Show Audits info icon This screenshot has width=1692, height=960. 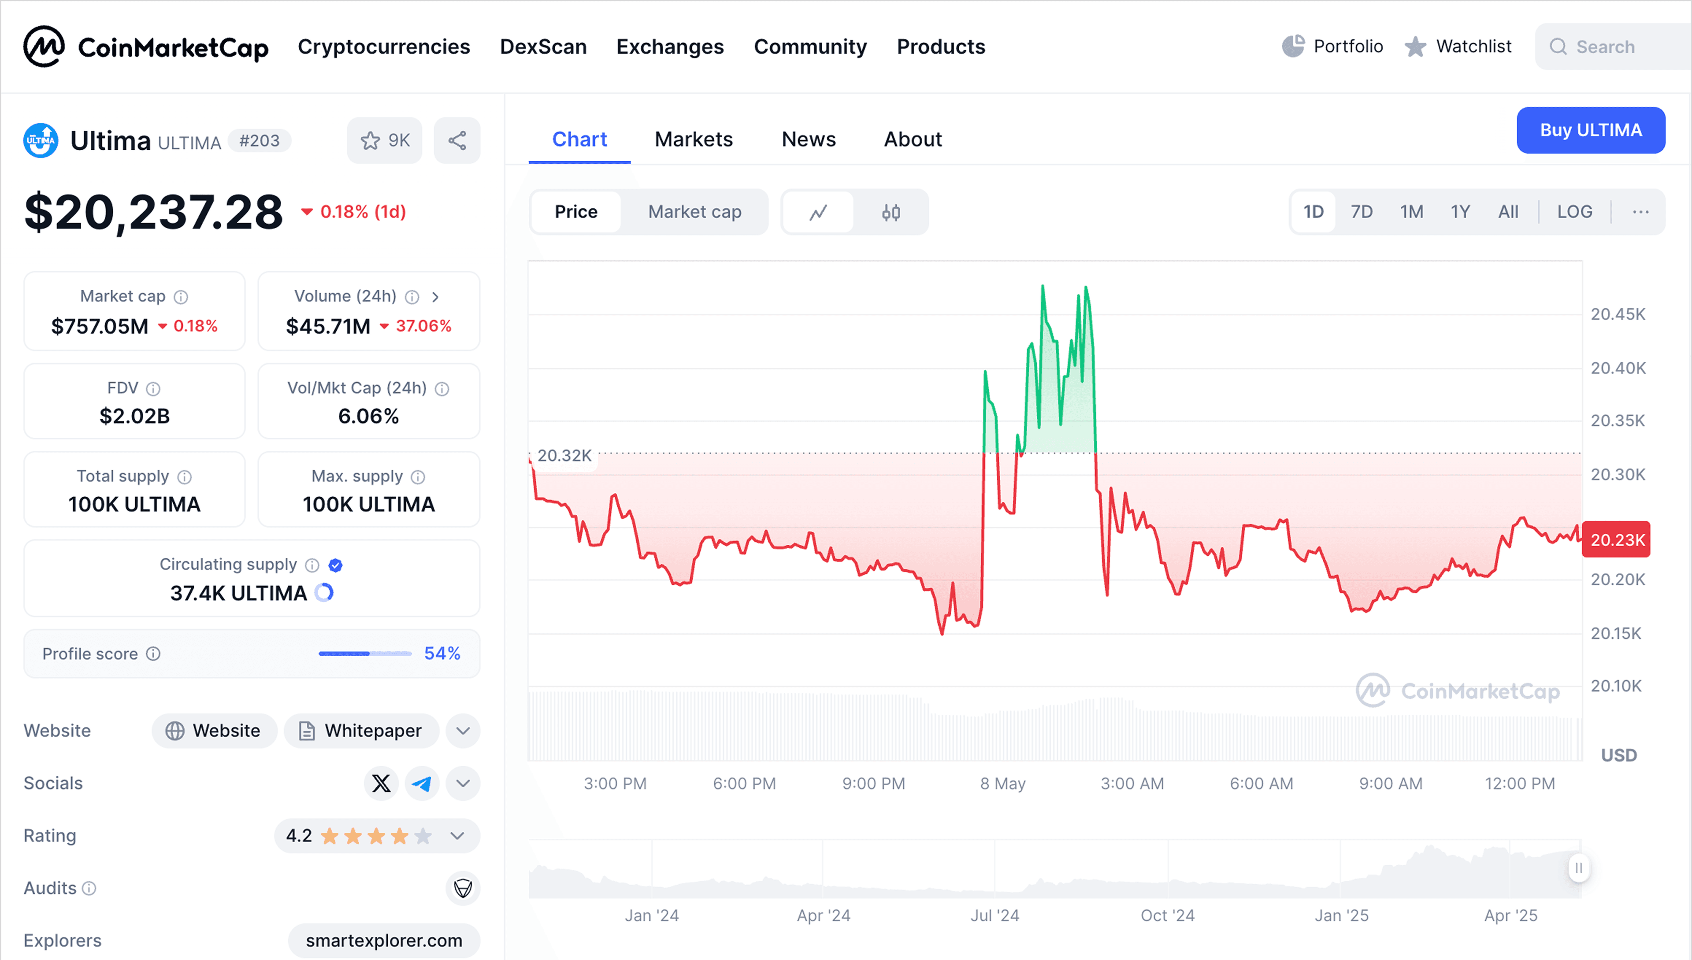89,888
